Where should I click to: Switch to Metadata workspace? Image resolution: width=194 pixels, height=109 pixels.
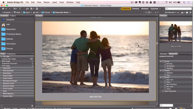pyautogui.click(x=145, y=9)
